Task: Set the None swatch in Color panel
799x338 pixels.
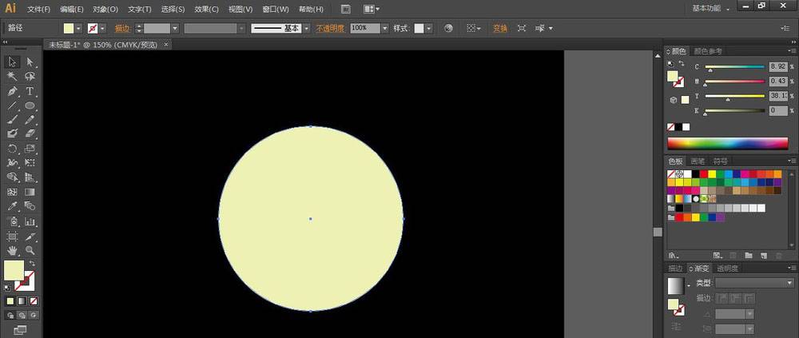Action: [671, 126]
